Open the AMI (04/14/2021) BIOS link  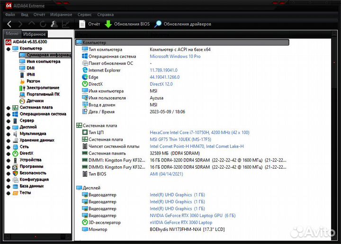[x=166, y=174]
